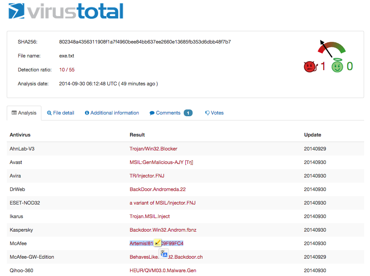Click the Avast antivirus name

pos(16,162)
